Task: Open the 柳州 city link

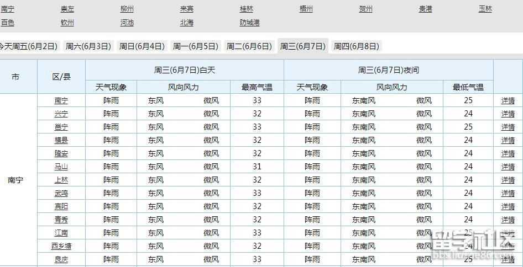Action: tap(127, 9)
